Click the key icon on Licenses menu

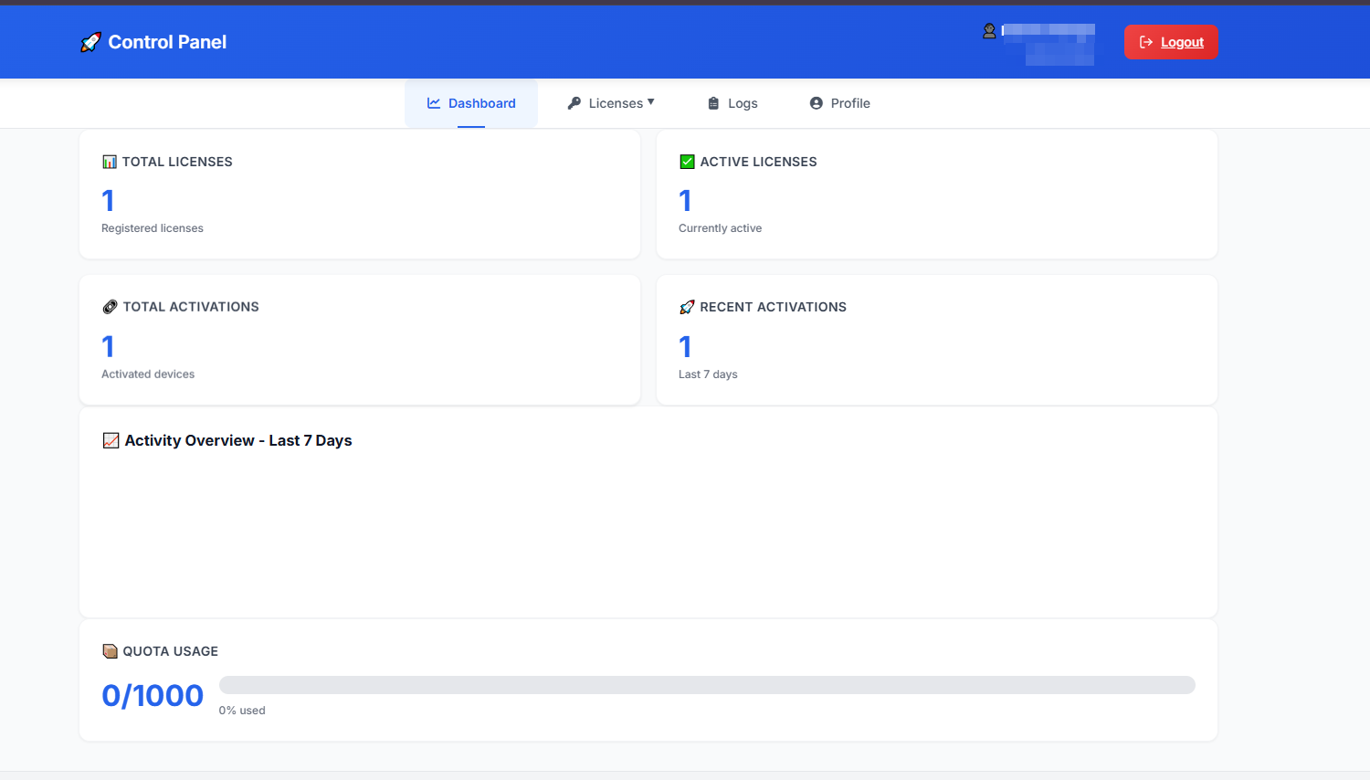[574, 103]
